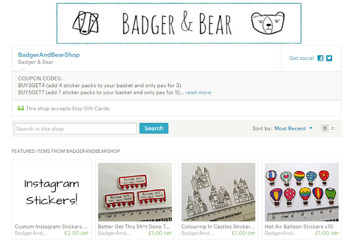Click the badger logo in banner

click(x=86, y=23)
